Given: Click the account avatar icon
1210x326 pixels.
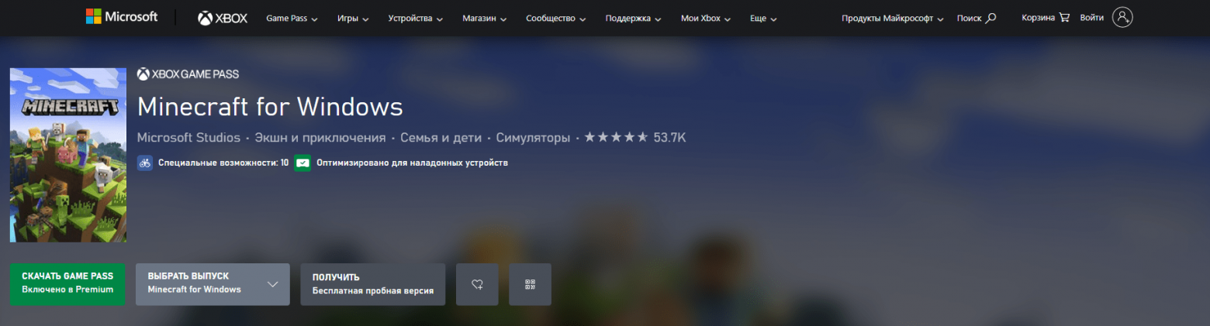Looking at the screenshot, I should 1122,17.
